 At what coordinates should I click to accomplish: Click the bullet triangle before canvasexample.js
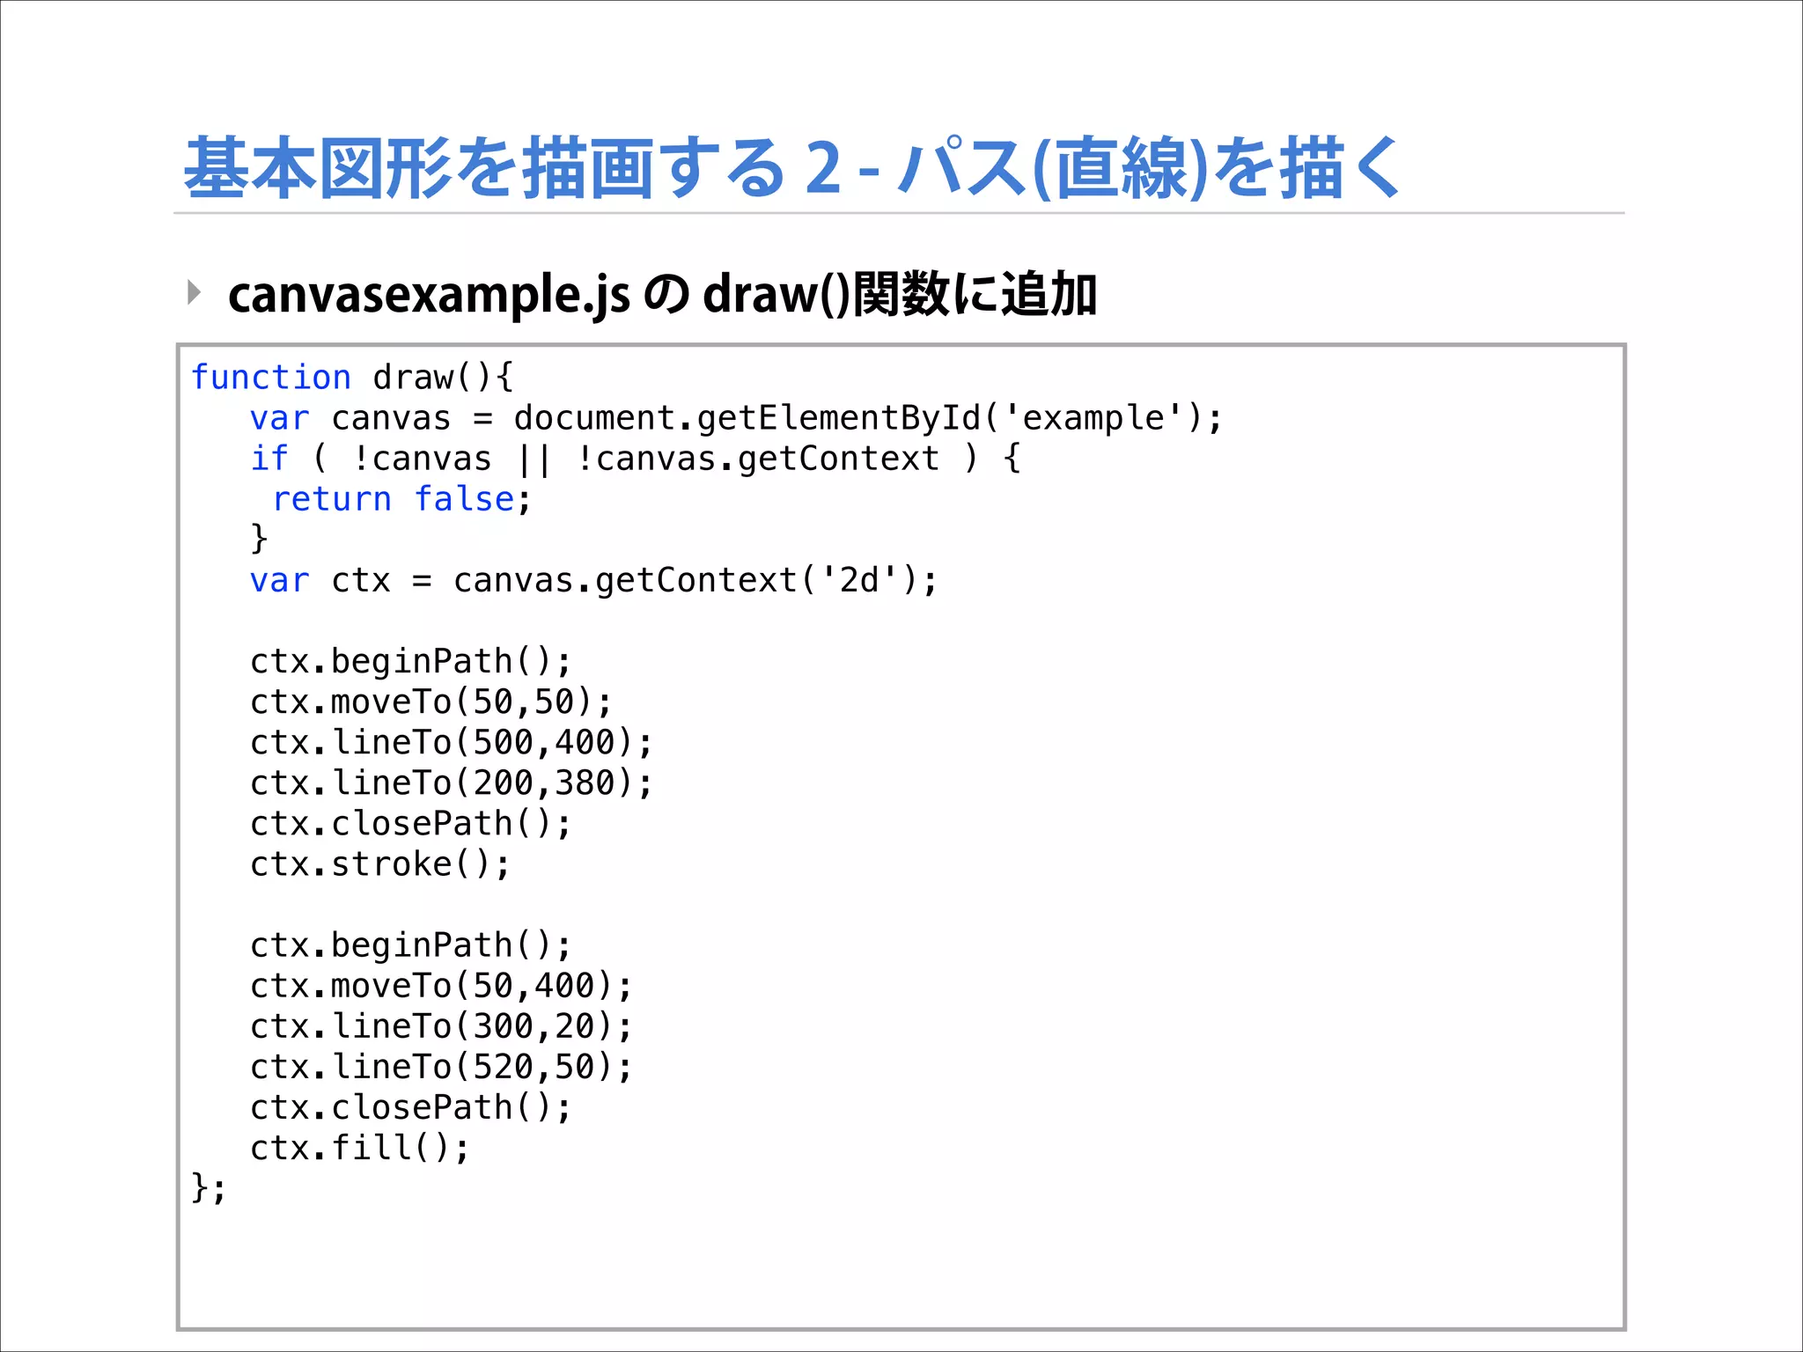click(195, 292)
